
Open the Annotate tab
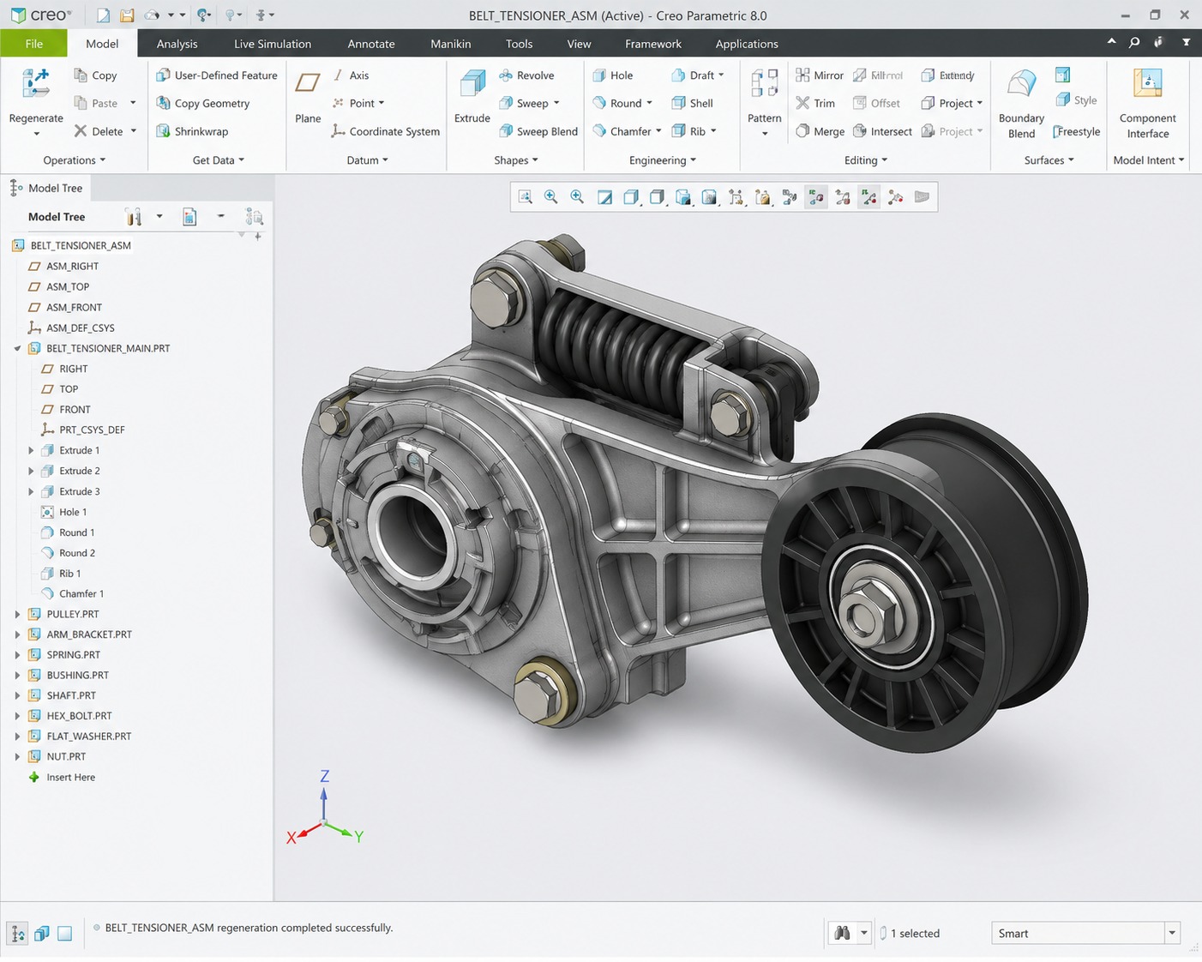pos(371,44)
